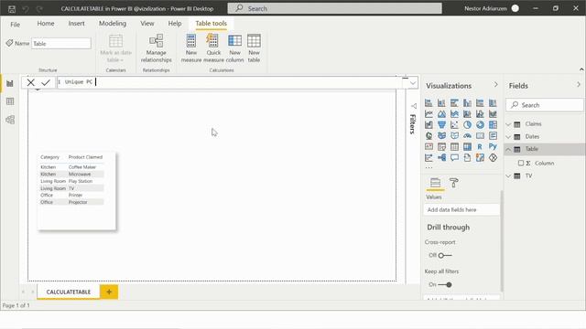
Task: Select the Stacked bar chart visual
Action: coord(429,103)
